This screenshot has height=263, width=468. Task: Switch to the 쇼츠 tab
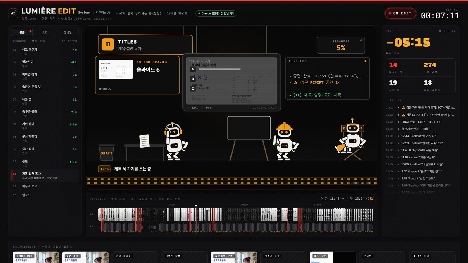click(45, 32)
